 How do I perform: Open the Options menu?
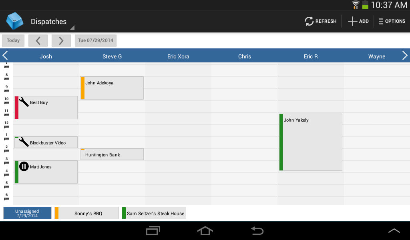[x=392, y=21]
